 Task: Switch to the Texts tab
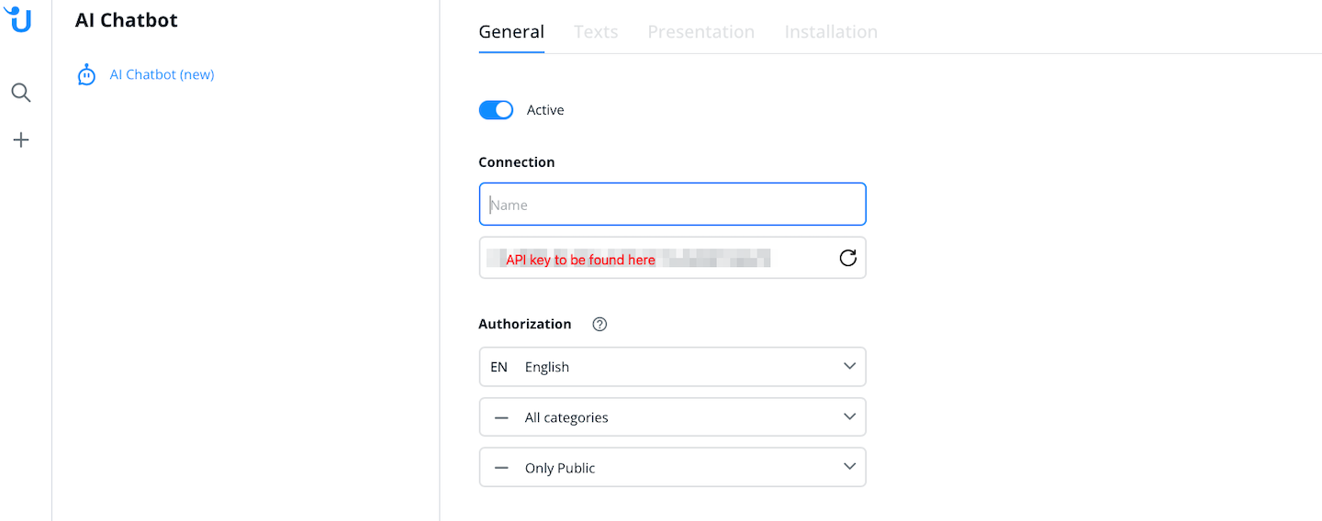pos(596,32)
